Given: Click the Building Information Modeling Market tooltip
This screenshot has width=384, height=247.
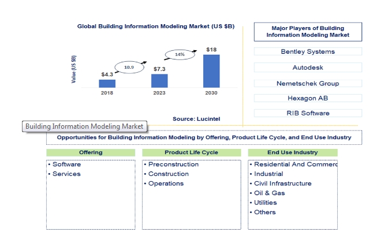Looking at the screenshot, I should 84,126.
